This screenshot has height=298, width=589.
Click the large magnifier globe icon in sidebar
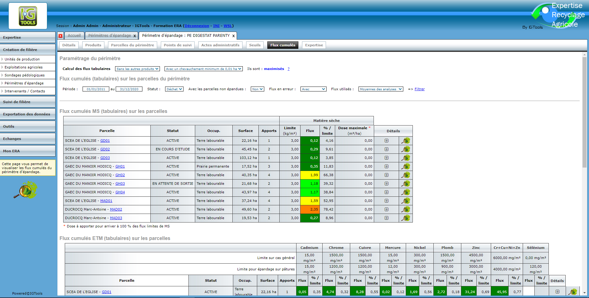pyautogui.click(x=25, y=190)
